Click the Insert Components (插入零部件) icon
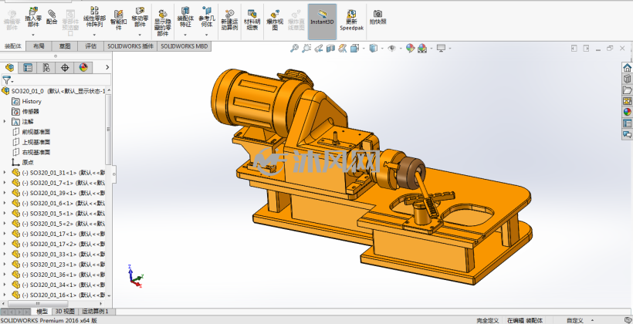Viewport: 633px width, 324px height. pyautogui.click(x=33, y=17)
